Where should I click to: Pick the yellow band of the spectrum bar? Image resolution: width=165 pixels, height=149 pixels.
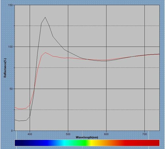point(92,143)
